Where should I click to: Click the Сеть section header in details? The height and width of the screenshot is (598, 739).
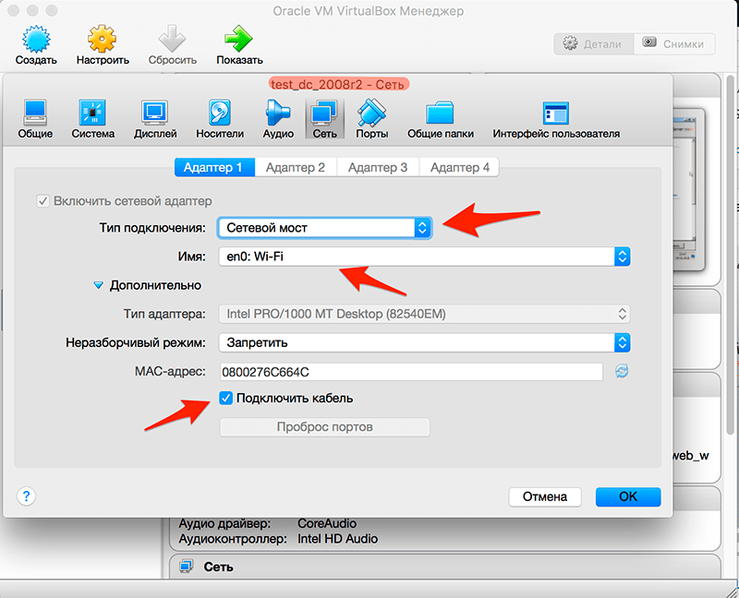[444, 567]
